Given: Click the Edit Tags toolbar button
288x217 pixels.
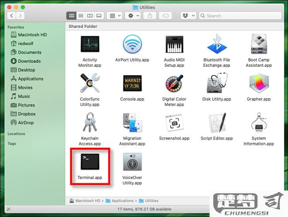Looking at the screenshot, I should pos(166,16).
